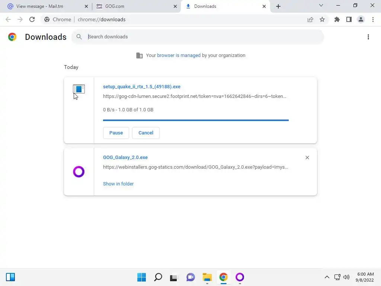Open the browser side panel icon
The width and height of the screenshot is (381, 286).
tap(349, 19)
